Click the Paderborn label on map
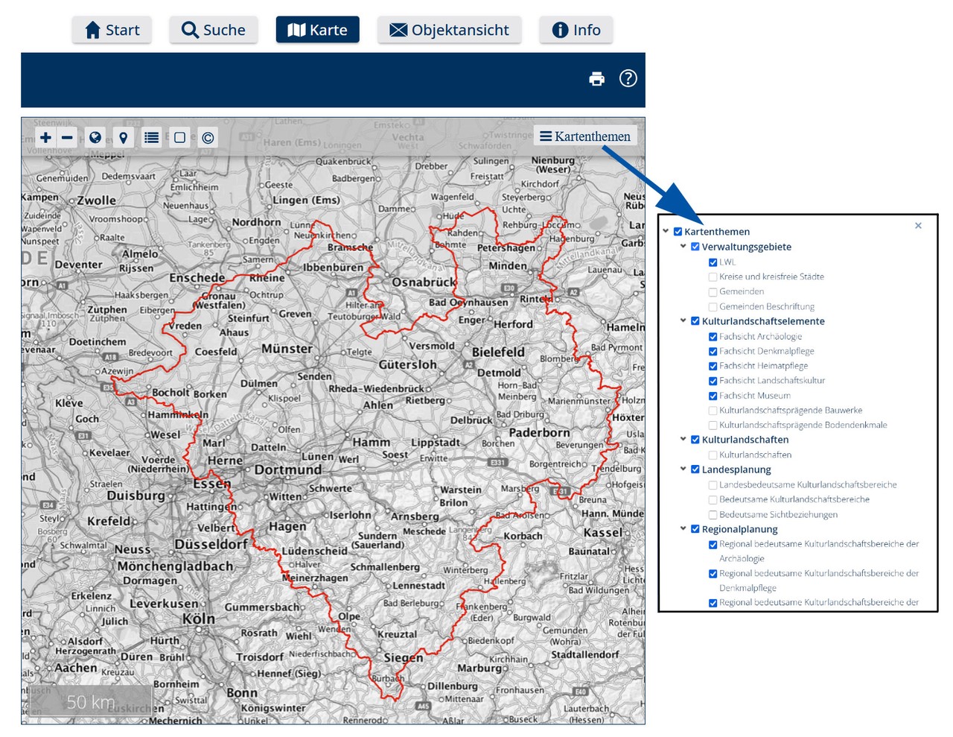 click(x=539, y=432)
